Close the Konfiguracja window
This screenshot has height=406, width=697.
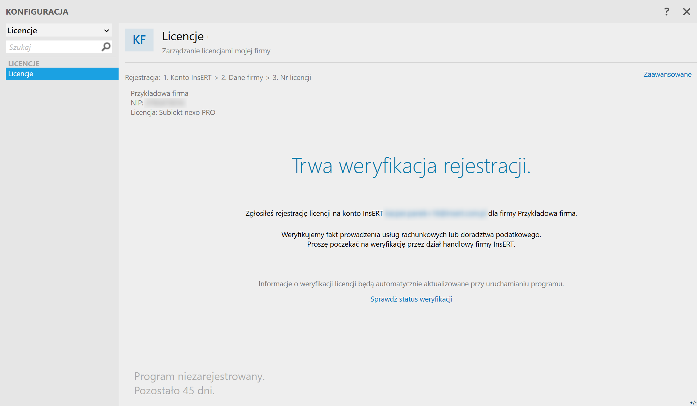pos(687,12)
